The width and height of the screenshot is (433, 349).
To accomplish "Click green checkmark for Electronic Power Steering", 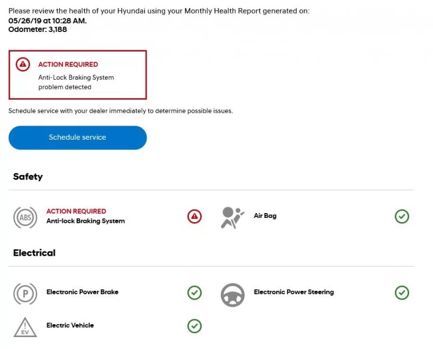I will tap(402, 293).
